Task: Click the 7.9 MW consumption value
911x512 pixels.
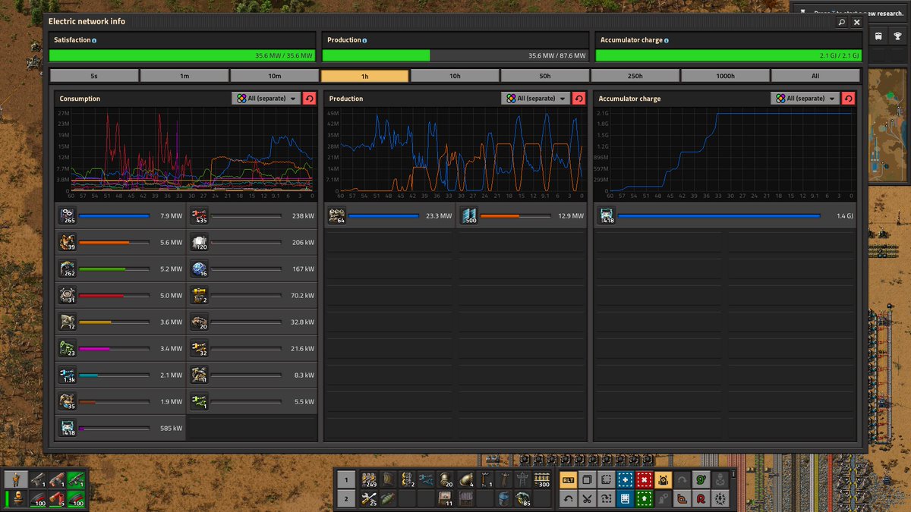Action: 172,216
